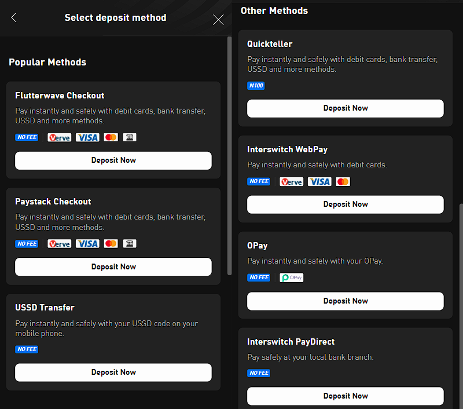Select the OPay logo icon

tap(292, 277)
